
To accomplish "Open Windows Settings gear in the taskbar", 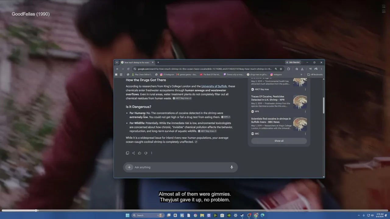I will tap(236, 215).
